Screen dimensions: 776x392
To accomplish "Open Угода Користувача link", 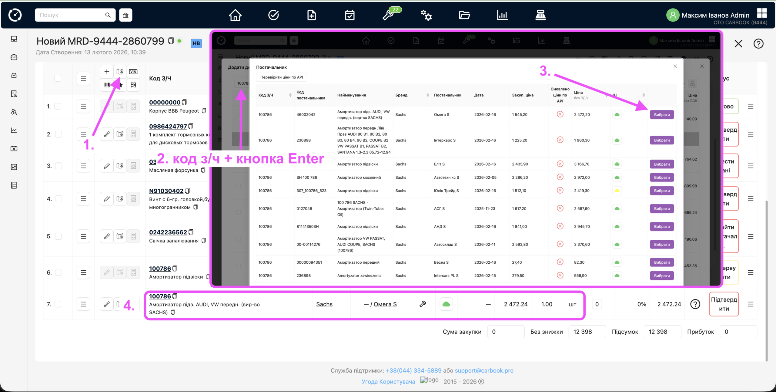I will pos(388,381).
